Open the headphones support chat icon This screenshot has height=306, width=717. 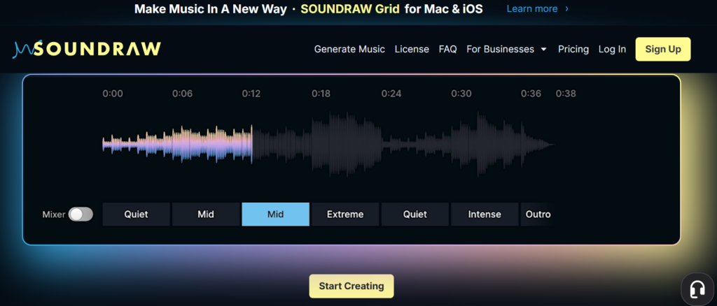point(697,289)
